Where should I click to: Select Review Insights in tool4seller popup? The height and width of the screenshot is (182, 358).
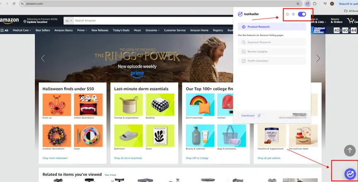click(x=272, y=52)
